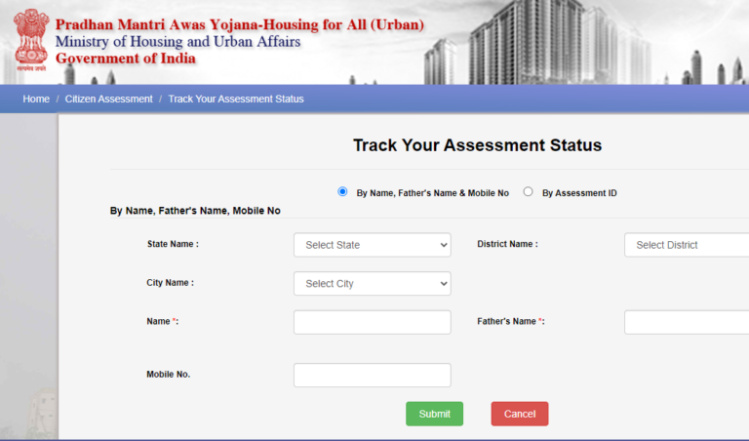Click the By Name, Father's Name, Mobile No section heading
This screenshot has width=749, height=441.
tap(195, 211)
